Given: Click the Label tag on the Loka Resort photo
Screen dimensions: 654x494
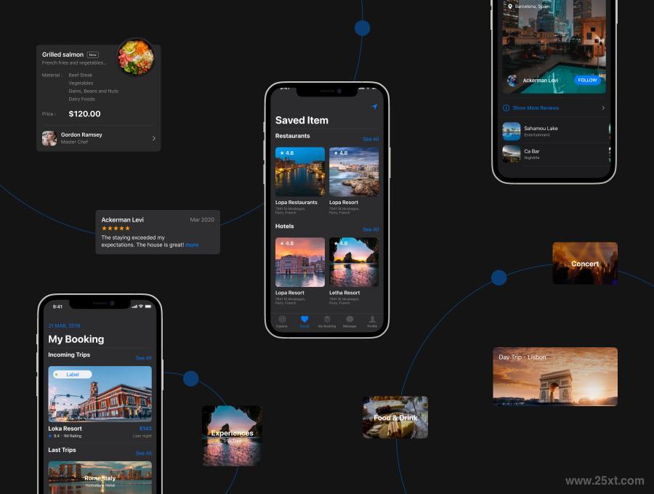Looking at the screenshot, I should 72,374.
